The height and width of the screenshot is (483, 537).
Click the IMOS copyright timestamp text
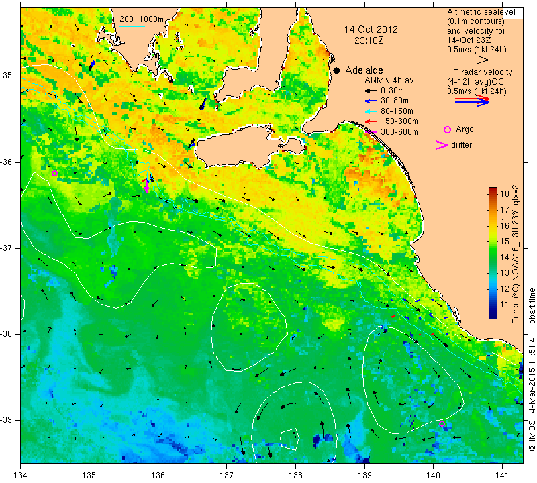pos(532,369)
